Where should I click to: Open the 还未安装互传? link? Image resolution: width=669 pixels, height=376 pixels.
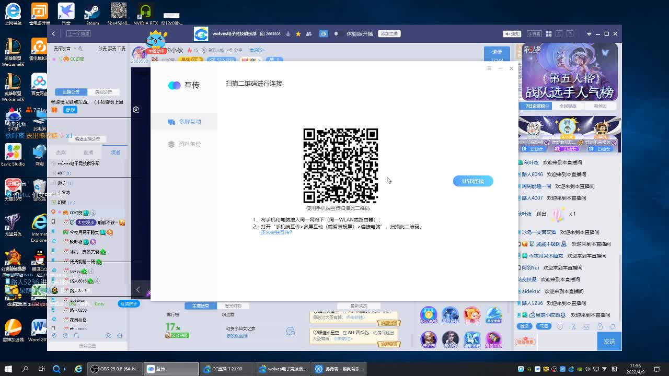point(276,232)
